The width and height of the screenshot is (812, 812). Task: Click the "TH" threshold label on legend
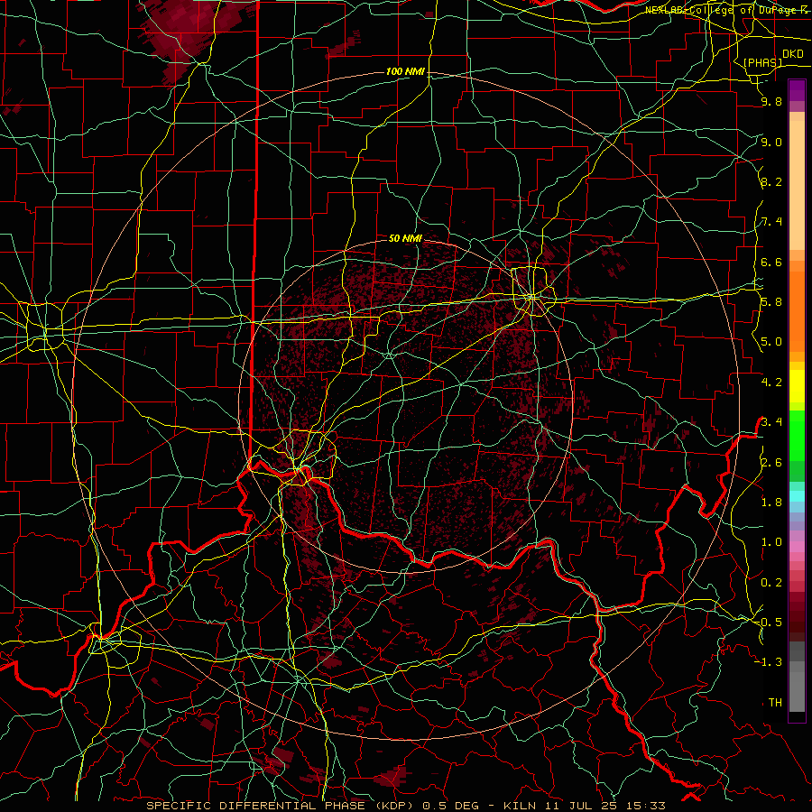click(775, 703)
